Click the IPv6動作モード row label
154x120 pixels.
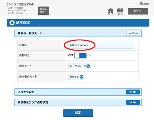pyautogui.click(x=28, y=77)
